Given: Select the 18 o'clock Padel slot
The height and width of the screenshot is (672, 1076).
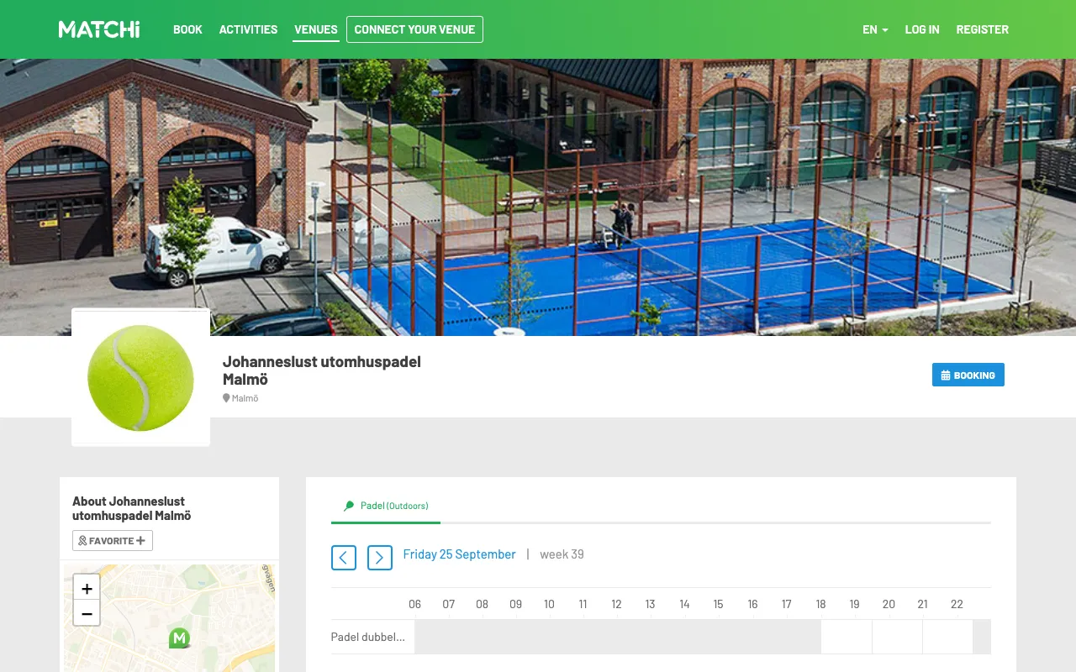Looking at the screenshot, I should click(x=847, y=637).
